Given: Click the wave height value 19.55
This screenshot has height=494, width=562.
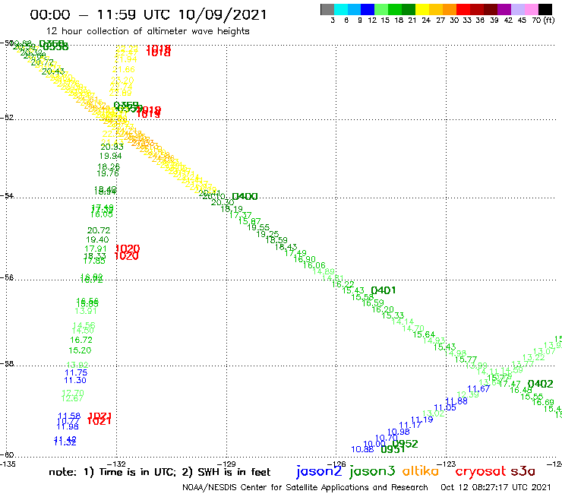Looking at the screenshot, I should (x=258, y=227).
